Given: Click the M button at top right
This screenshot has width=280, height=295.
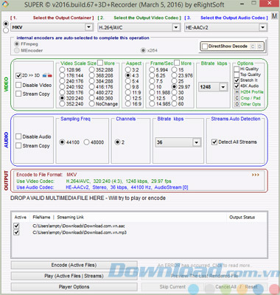Looking at the screenshot, I should 274,16.
